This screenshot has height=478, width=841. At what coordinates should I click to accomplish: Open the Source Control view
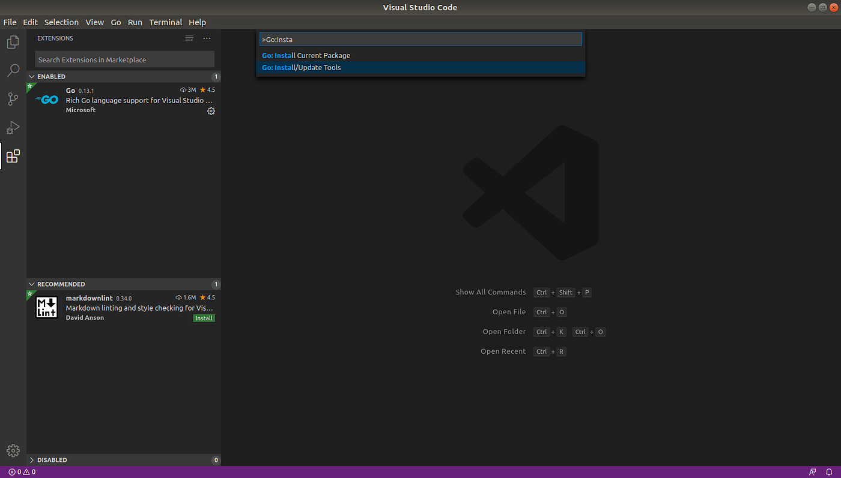coord(13,99)
